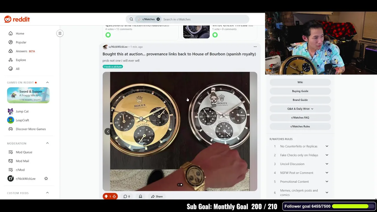Image resolution: width=377 pixels, height=212 pixels.
Task: Click the LeapCraft game icon
Action: [x=11, y=120]
